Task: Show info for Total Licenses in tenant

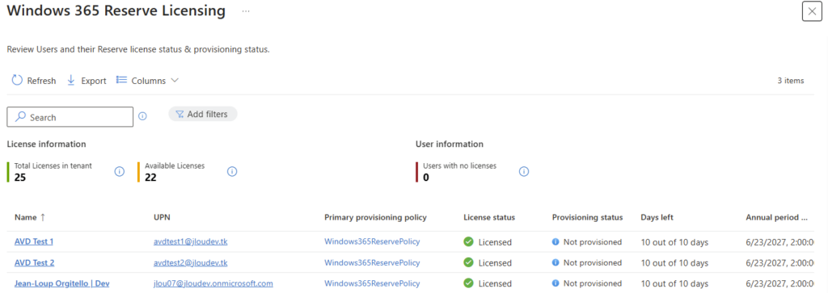Action: pos(120,171)
